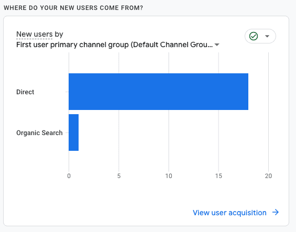Screen dimensions: 296x232
Task: Click the axis value '10'
Action: [169, 176]
